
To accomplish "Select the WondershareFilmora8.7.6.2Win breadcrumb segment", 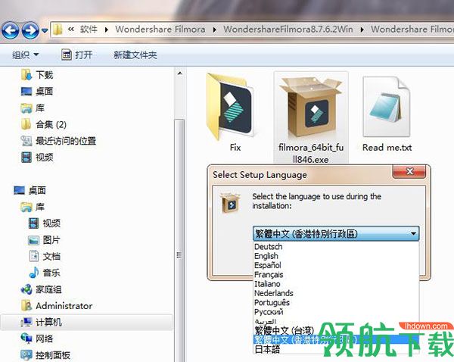I will pyautogui.click(x=288, y=30).
